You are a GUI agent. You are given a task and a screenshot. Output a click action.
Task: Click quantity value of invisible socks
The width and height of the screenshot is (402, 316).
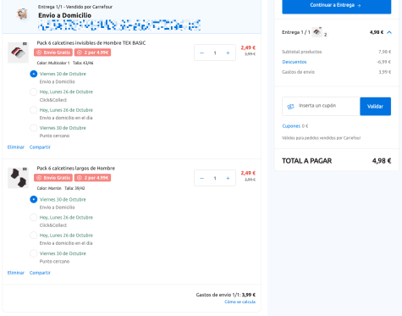tap(215, 53)
